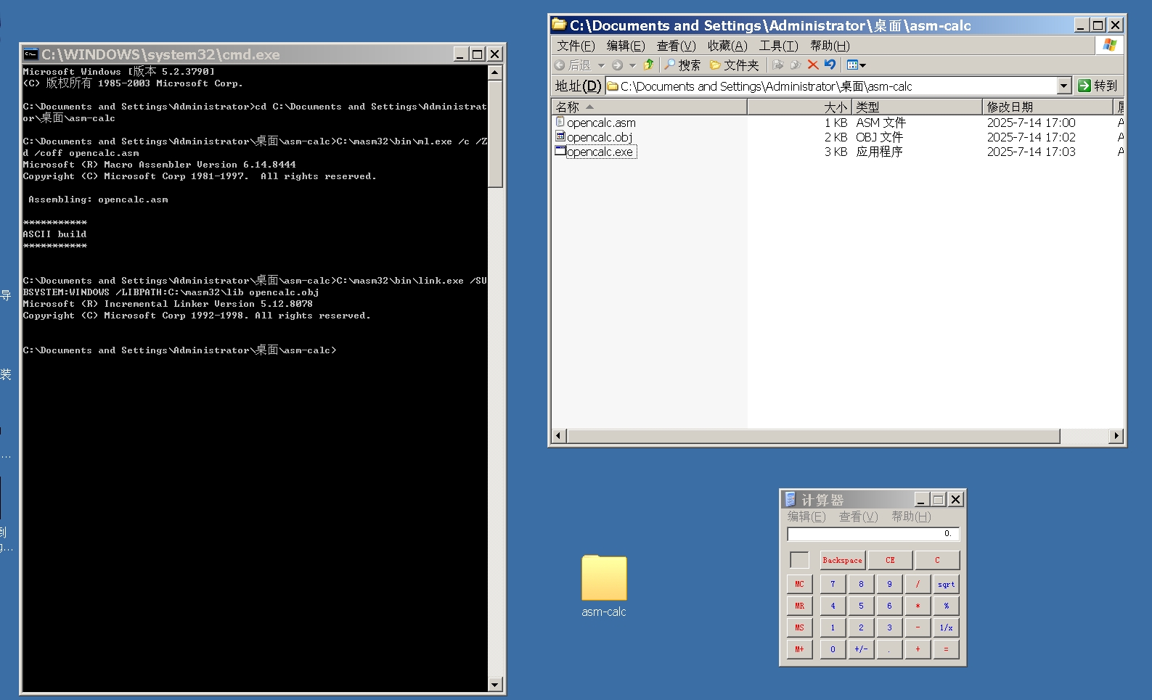The height and width of the screenshot is (700, 1152).
Task: Open the 帮助(H) menu in Explorer
Action: [830, 46]
